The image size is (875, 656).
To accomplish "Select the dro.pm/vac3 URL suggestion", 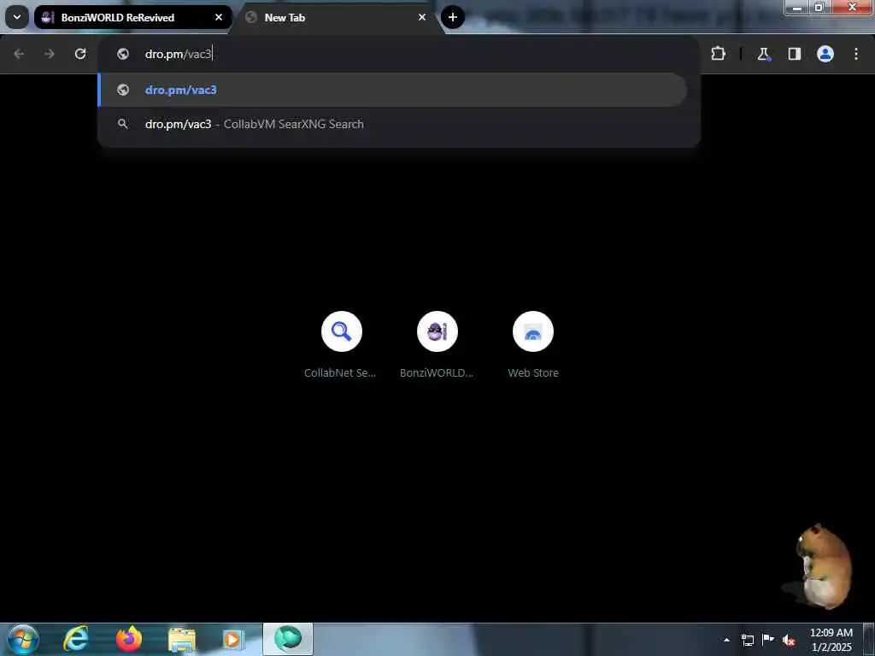I will [x=393, y=90].
